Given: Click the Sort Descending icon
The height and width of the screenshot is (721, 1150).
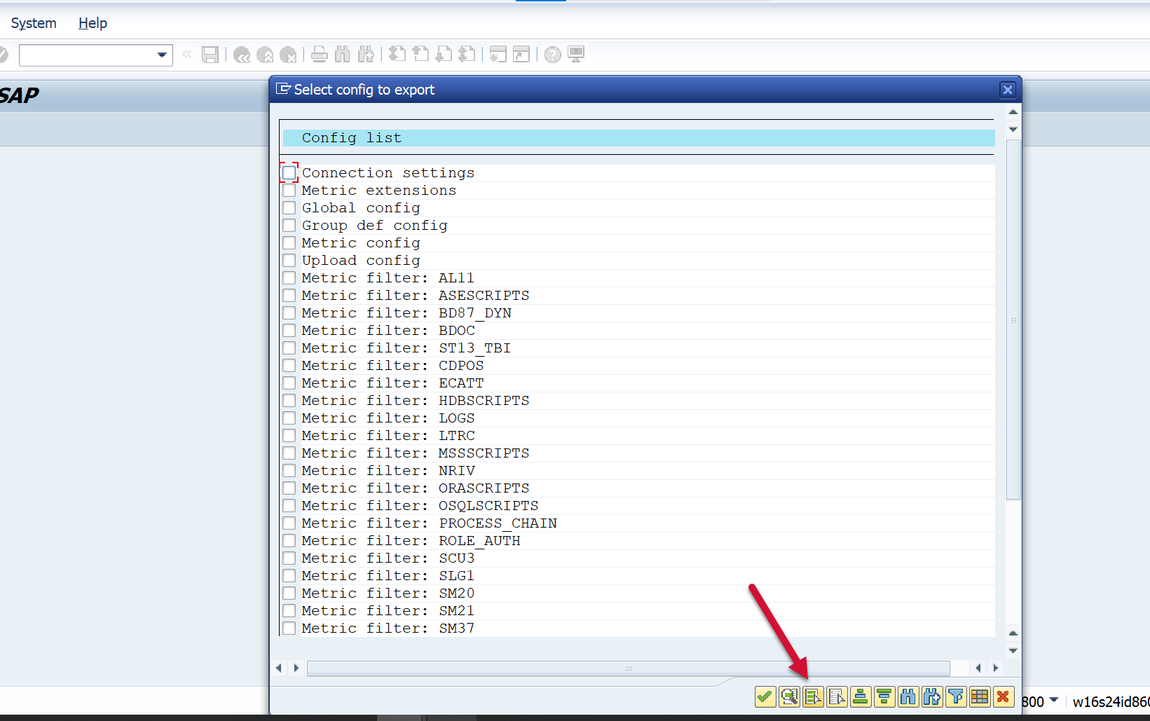Looking at the screenshot, I should 884,696.
